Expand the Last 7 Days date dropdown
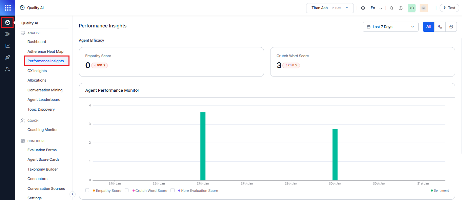Viewport: 462px width, 200px height. (390, 27)
